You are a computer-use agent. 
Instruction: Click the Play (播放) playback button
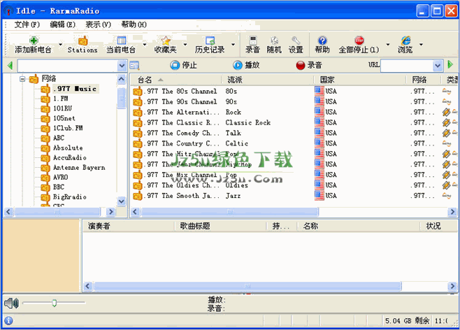[246, 65]
